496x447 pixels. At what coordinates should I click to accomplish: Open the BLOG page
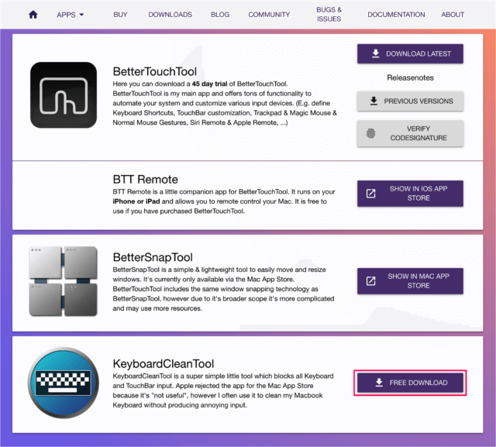220,15
